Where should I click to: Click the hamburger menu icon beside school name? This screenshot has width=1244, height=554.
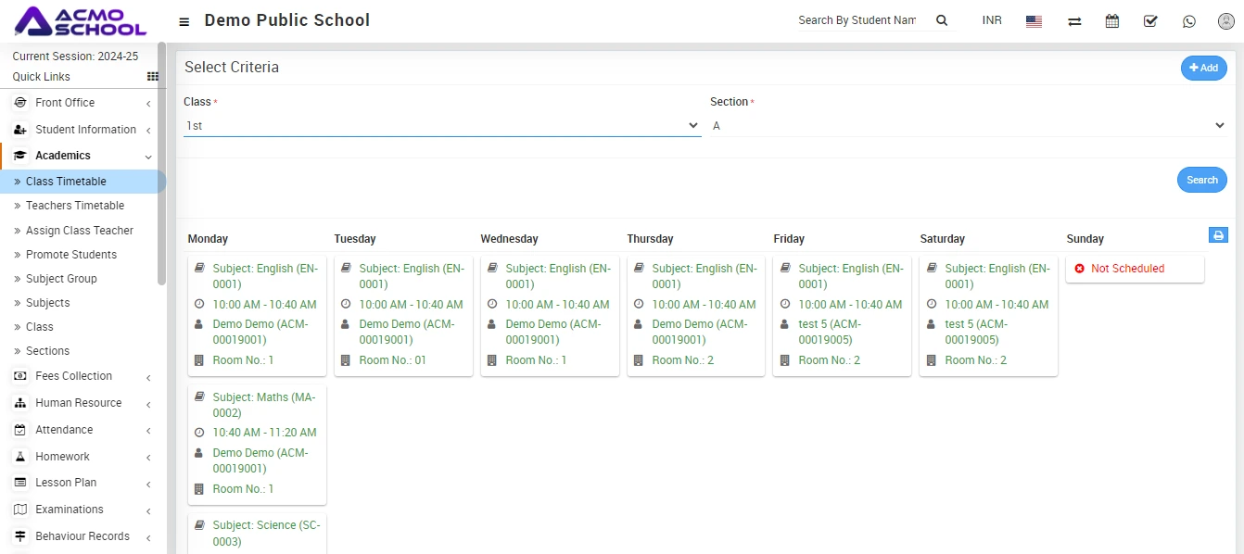click(184, 21)
